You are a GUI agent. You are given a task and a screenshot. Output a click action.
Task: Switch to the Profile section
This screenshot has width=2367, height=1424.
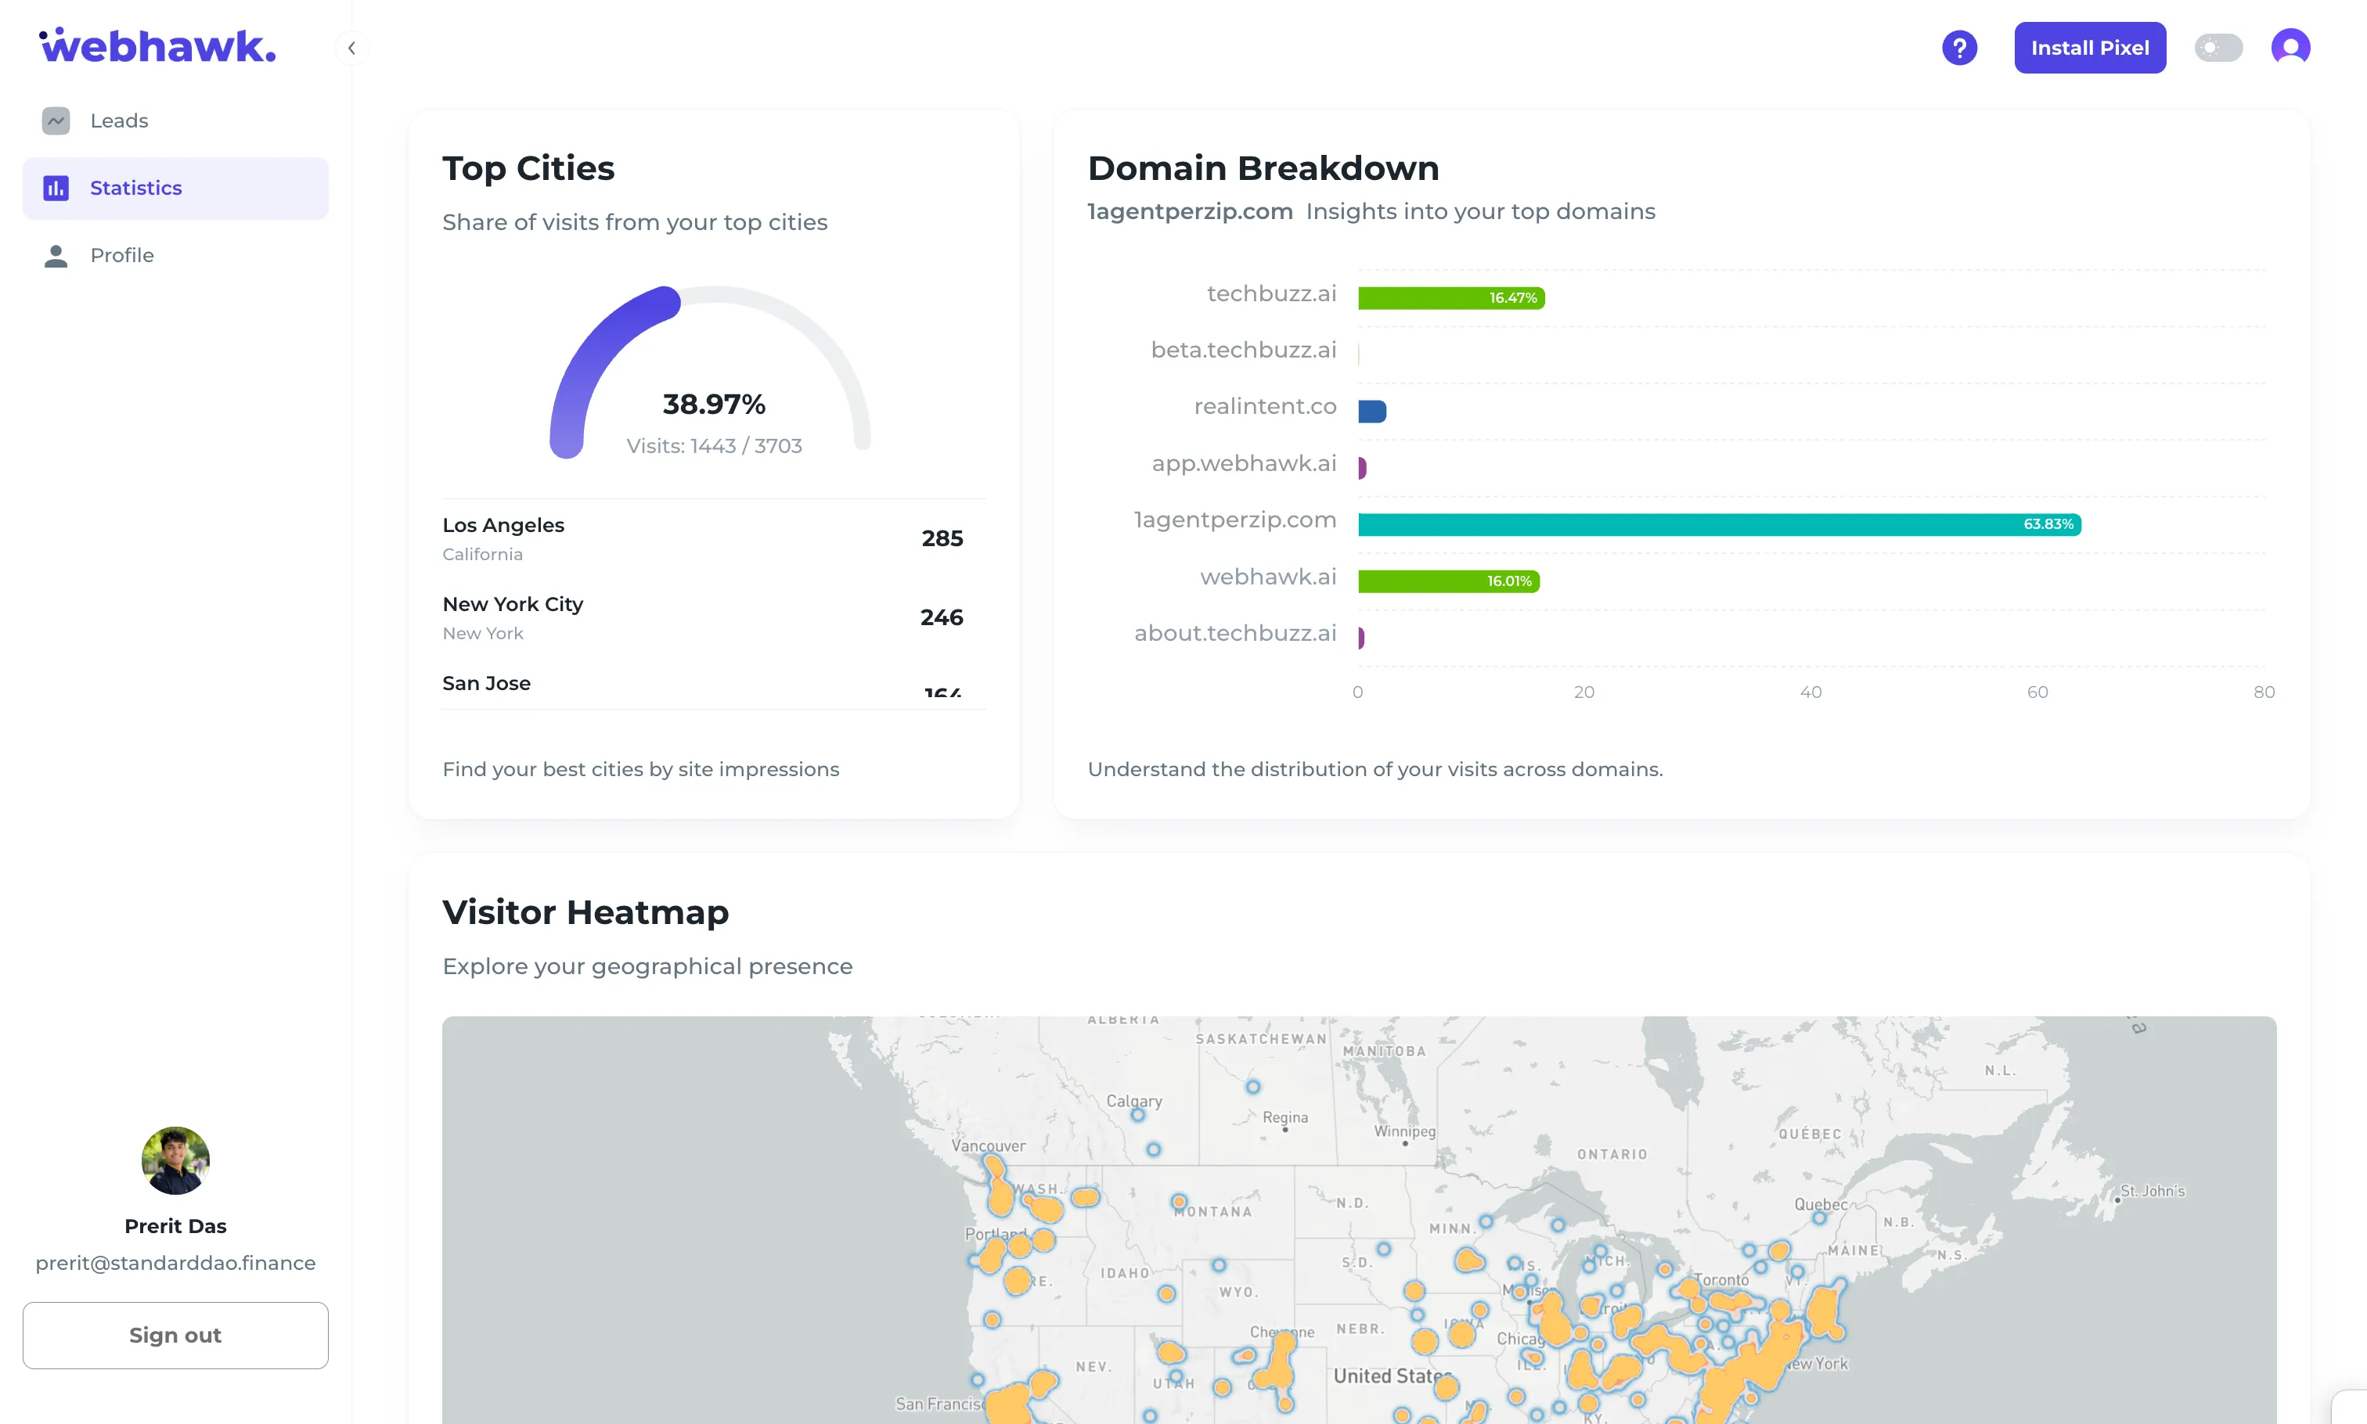point(123,255)
